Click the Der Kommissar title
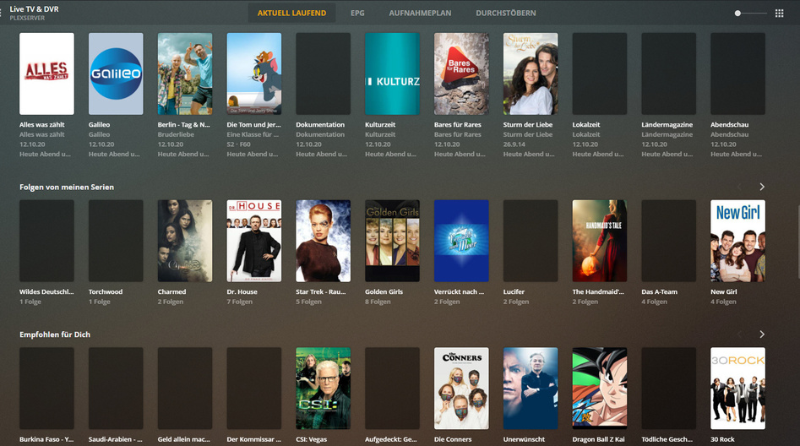 (254, 439)
